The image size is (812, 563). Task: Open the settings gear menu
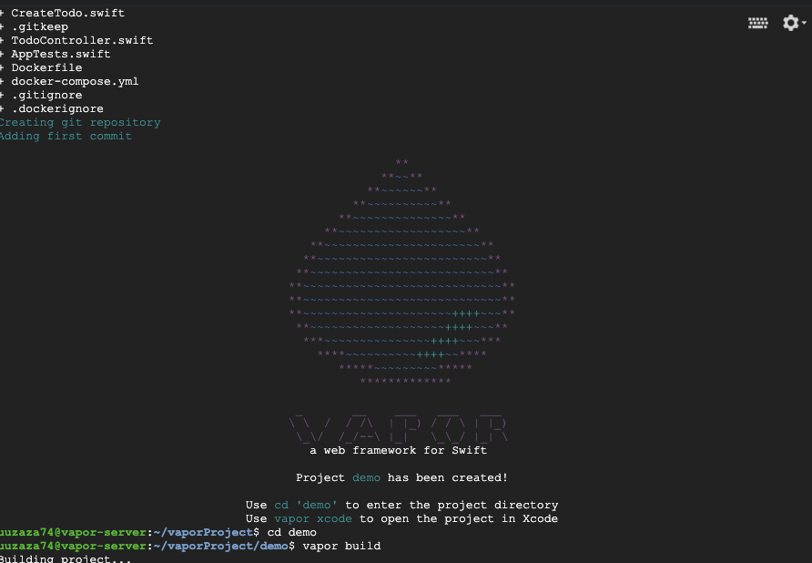(794, 23)
